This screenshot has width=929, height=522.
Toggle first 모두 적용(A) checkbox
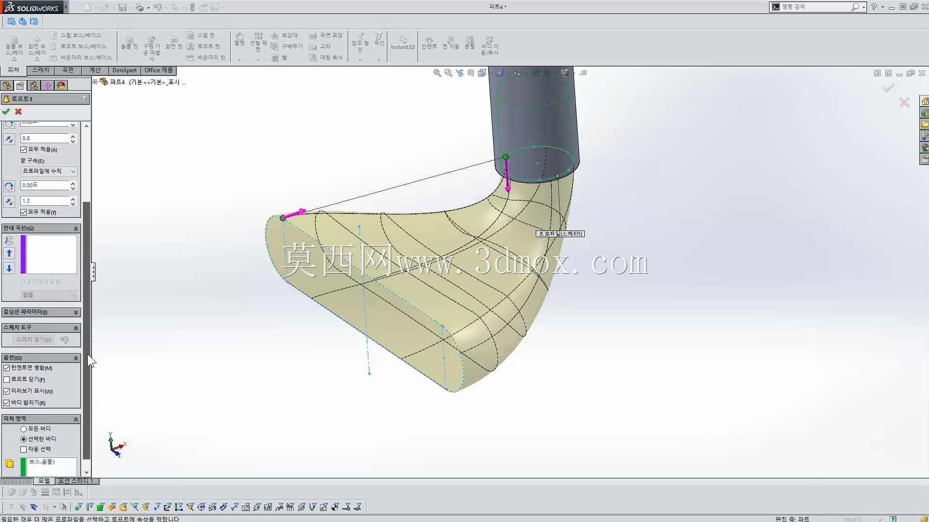pos(23,150)
